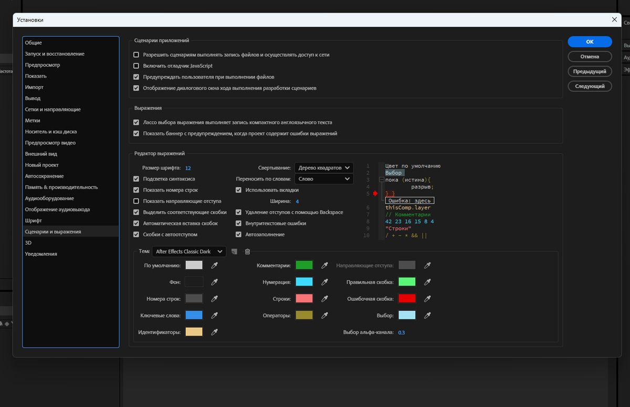Image resolution: width=630 pixels, height=407 pixels.
Task: Toggle Удаление отступов с помощью Backspace
Action: pyautogui.click(x=239, y=212)
